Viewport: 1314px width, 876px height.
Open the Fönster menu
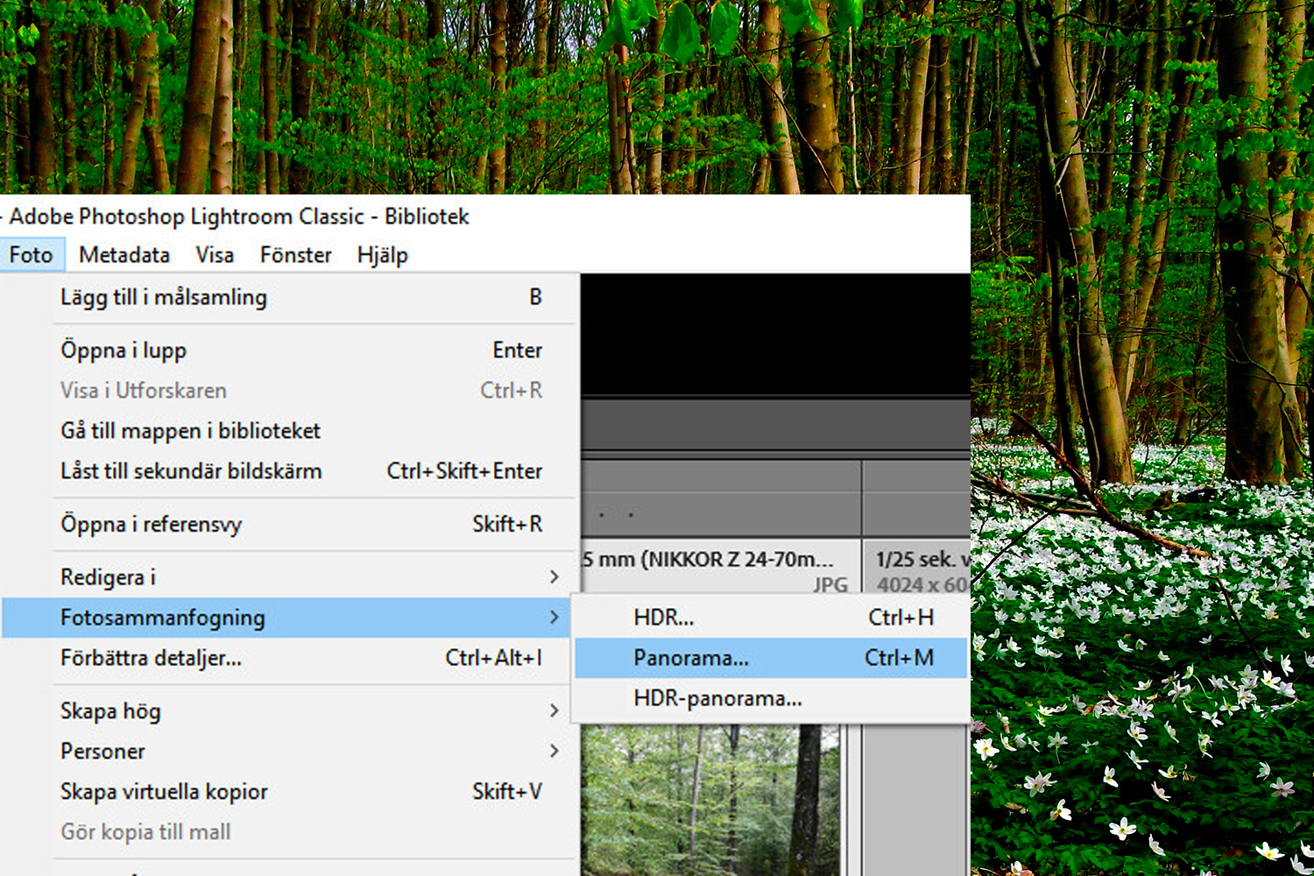[295, 255]
